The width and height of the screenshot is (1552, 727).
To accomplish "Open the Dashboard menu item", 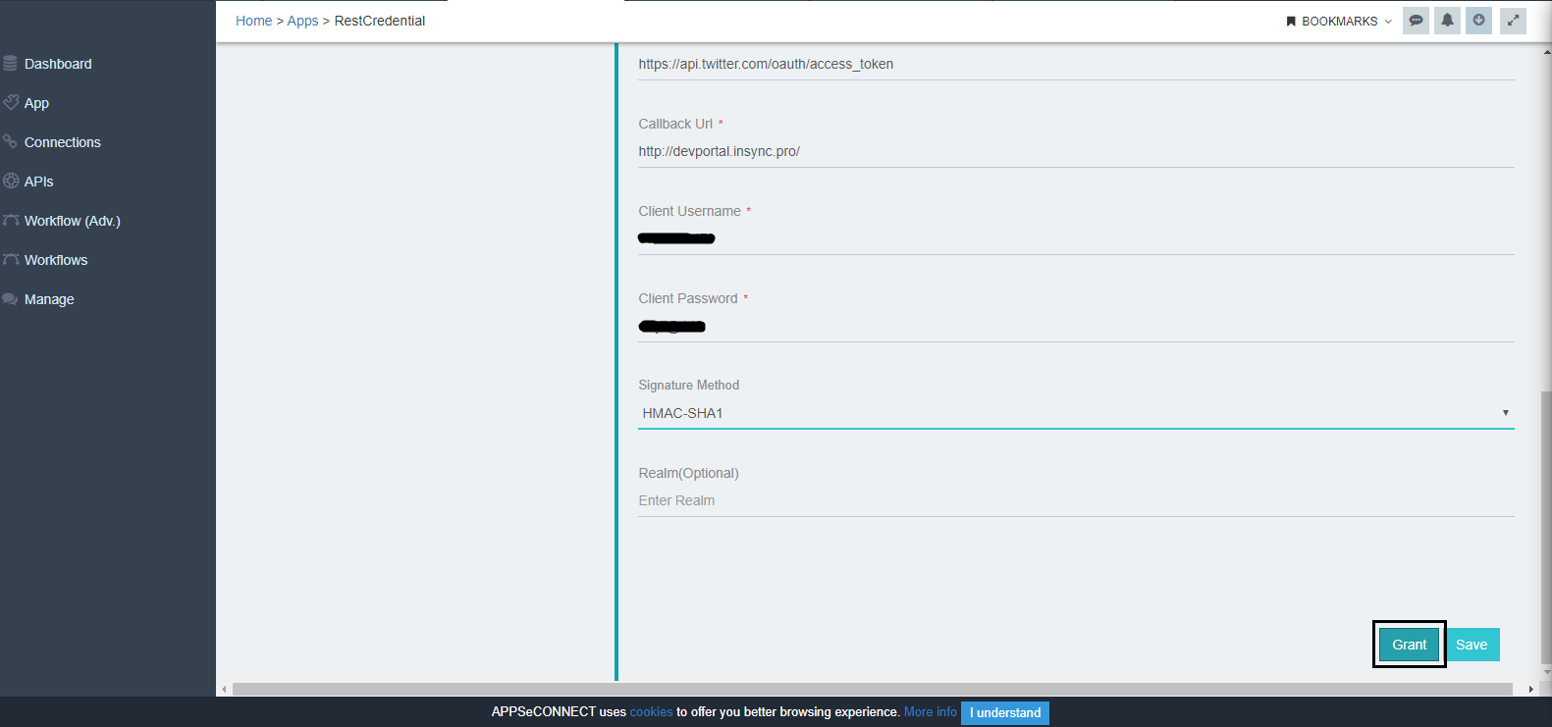I will pyautogui.click(x=58, y=64).
